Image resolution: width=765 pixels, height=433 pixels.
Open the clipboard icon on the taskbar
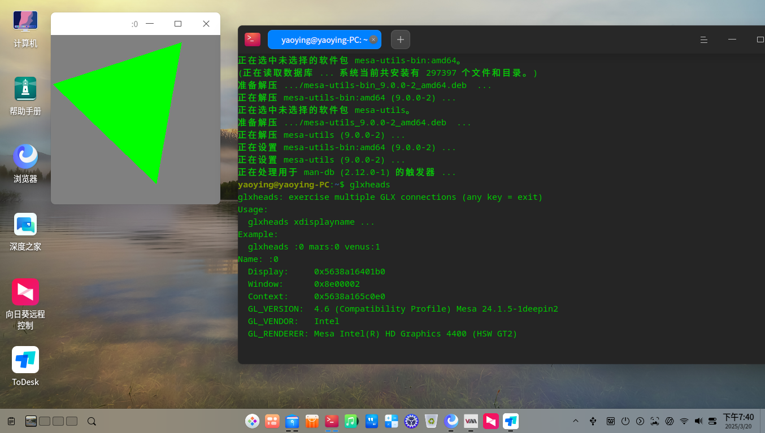(x=11, y=421)
